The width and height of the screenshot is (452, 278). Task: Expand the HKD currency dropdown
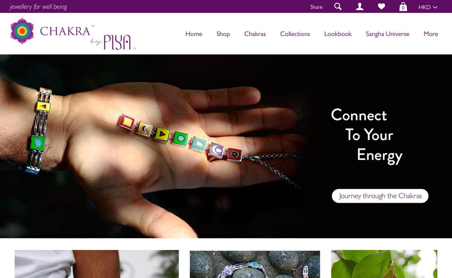428,7
